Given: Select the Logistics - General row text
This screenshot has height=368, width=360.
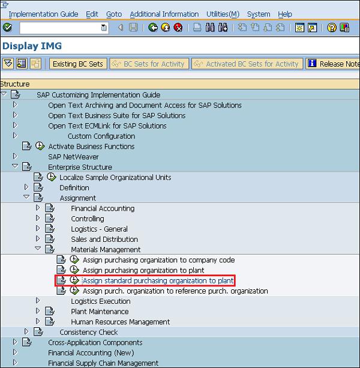Looking at the screenshot, I should click(x=100, y=229).
